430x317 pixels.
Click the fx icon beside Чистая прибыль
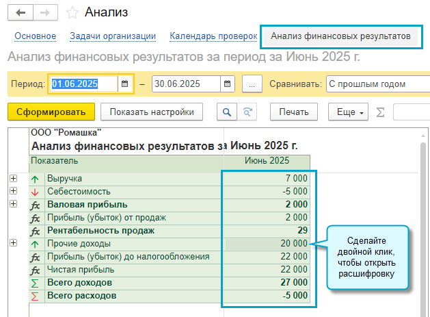coord(35,270)
